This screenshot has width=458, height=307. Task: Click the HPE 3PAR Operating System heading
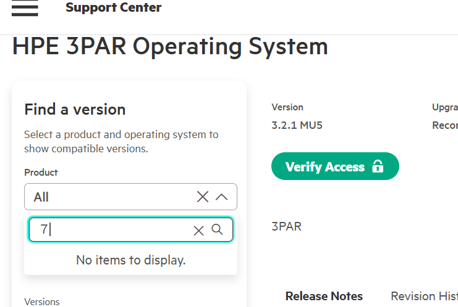(170, 47)
